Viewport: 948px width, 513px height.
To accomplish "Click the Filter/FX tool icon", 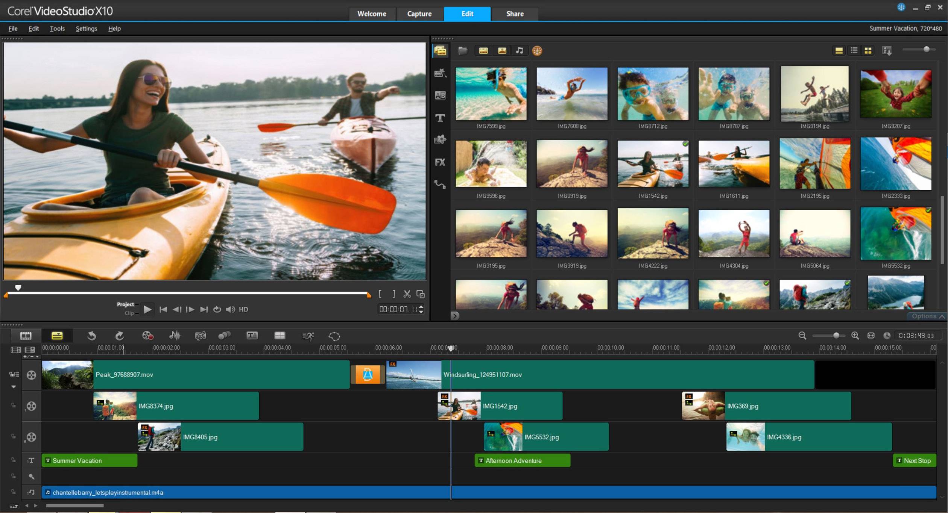I will 441,162.
